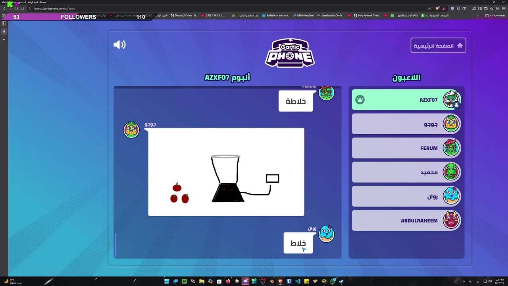Open Brave Shields lion icon

(x=437, y=9)
